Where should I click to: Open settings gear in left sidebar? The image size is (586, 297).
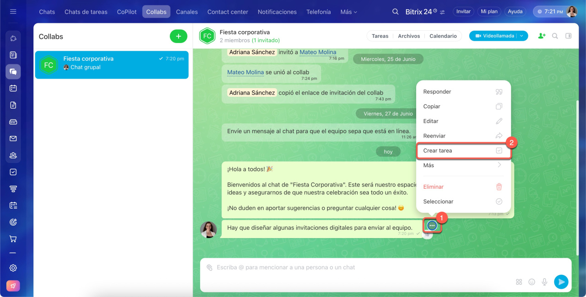click(13, 268)
